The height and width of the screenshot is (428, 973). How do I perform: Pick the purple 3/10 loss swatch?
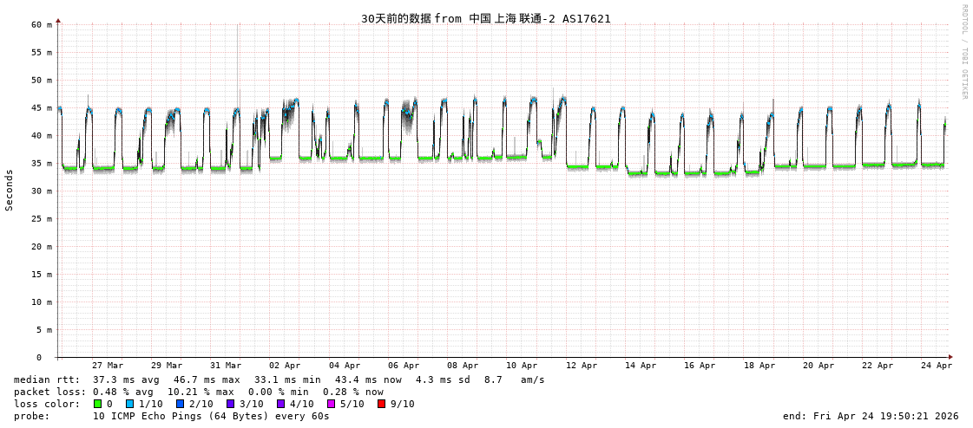[x=230, y=404]
